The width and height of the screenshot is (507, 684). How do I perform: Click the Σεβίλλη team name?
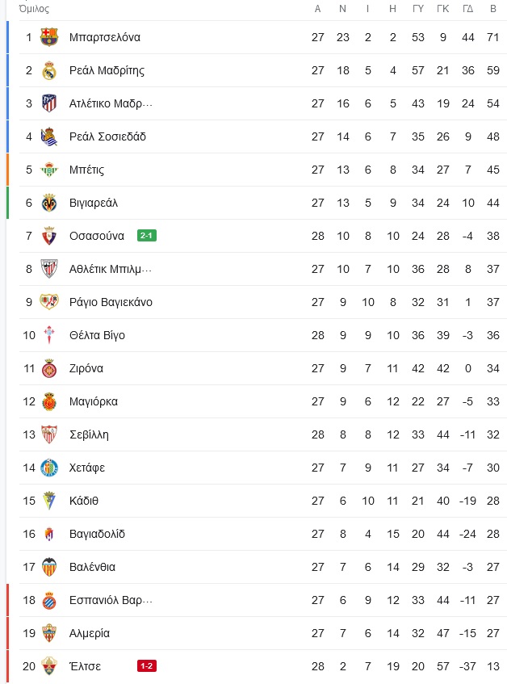89,435
